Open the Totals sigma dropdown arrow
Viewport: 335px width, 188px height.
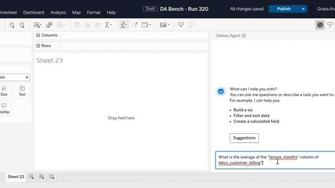[x=111, y=25]
